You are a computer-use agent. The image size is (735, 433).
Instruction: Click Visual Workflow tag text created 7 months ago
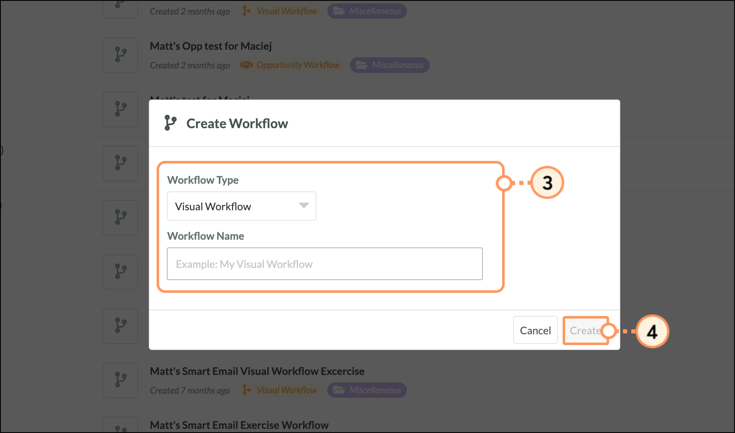[x=287, y=390]
